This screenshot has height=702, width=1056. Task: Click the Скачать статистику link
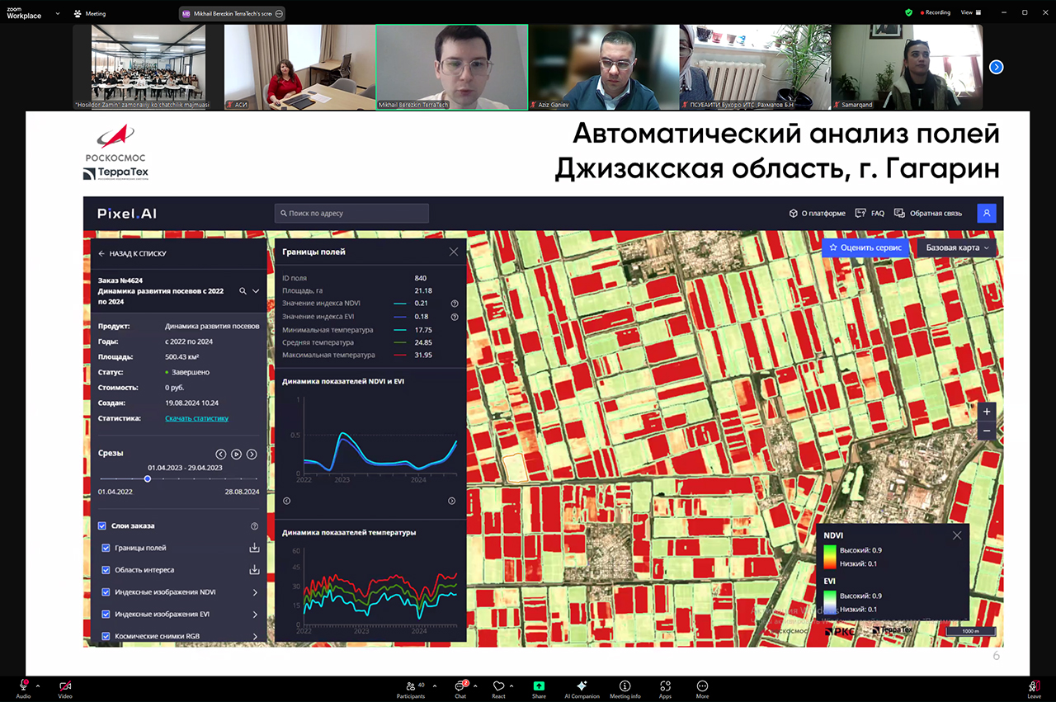(196, 418)
